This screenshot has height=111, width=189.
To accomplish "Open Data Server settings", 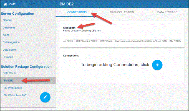I will [x=10, y=50].
